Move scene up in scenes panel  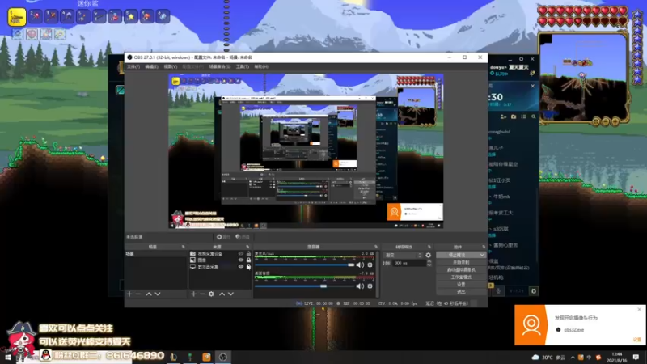149,294
